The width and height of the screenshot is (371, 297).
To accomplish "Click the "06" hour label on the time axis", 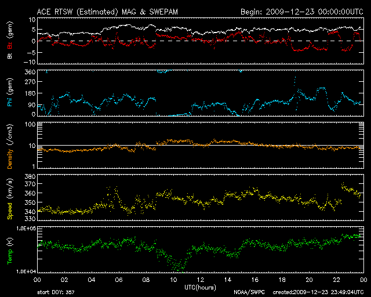I will point(119,280).
